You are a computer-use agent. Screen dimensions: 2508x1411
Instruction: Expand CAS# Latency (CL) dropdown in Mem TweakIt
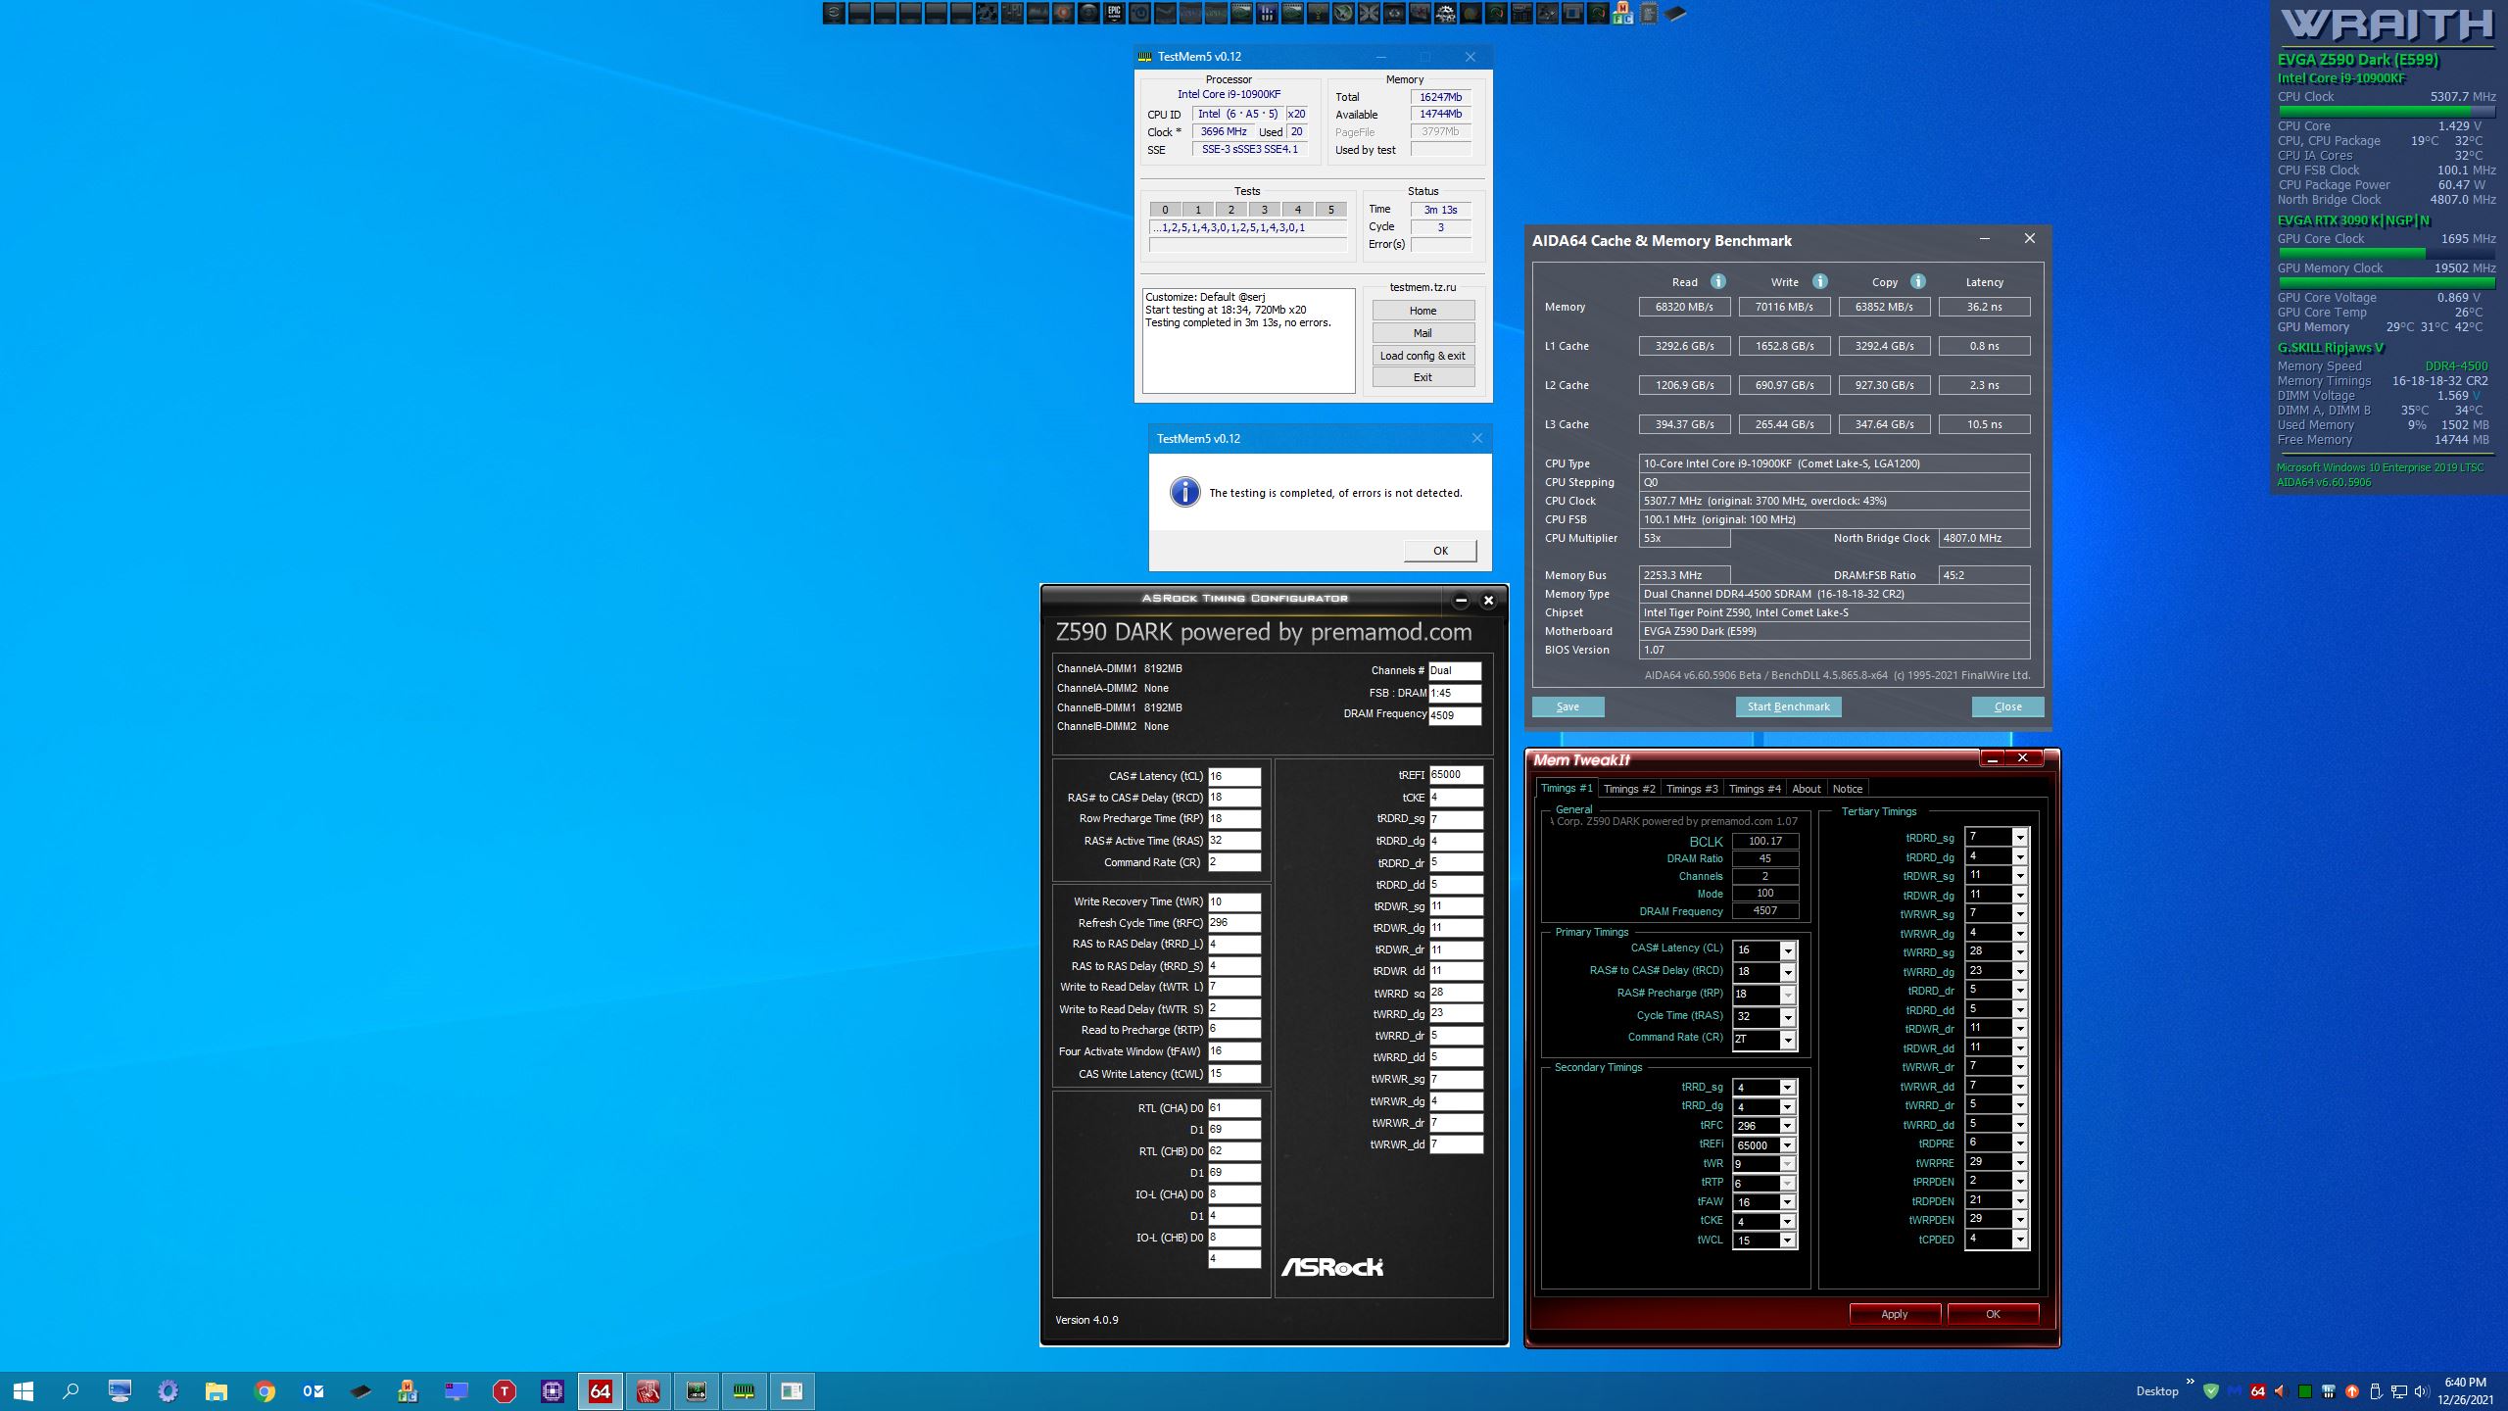(1787, 950)
